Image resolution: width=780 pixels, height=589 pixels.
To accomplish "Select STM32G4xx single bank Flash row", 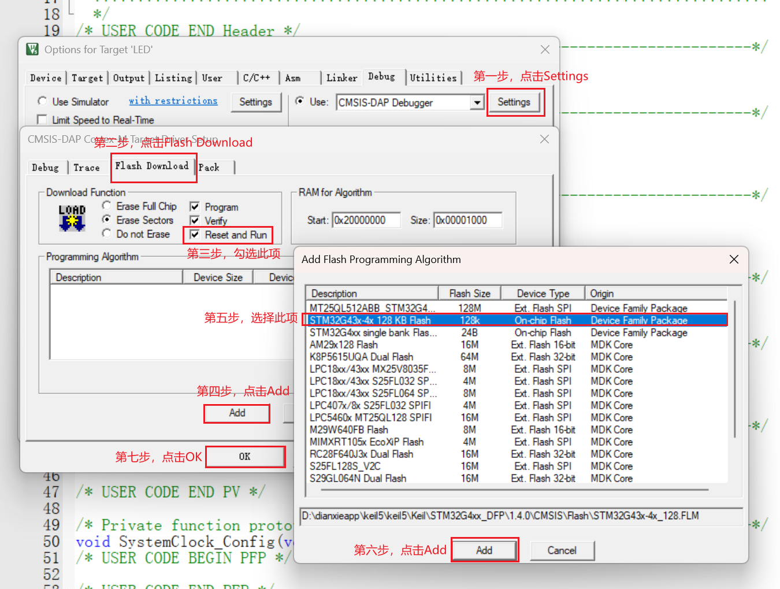I will click(517, 332).
